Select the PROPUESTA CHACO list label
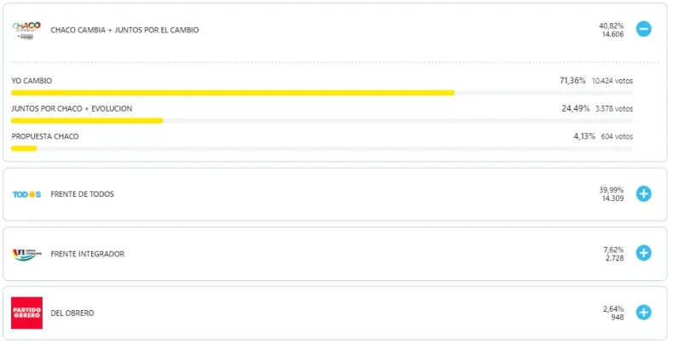 [x=40, y=136]
